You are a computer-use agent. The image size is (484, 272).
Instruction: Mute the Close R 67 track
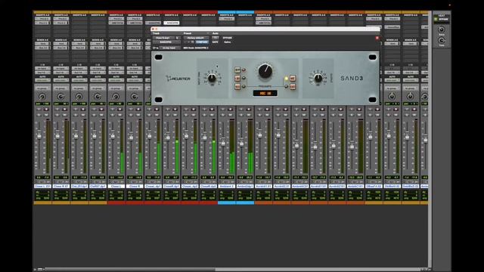65,115
